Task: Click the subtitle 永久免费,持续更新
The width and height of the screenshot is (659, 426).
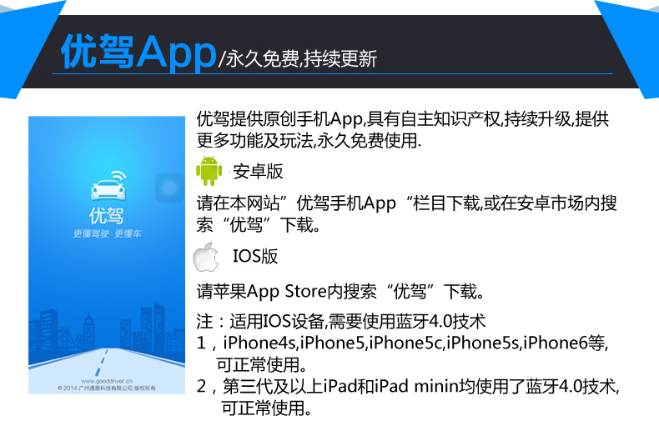Action: pyautogui.click(x=301, y=58)
